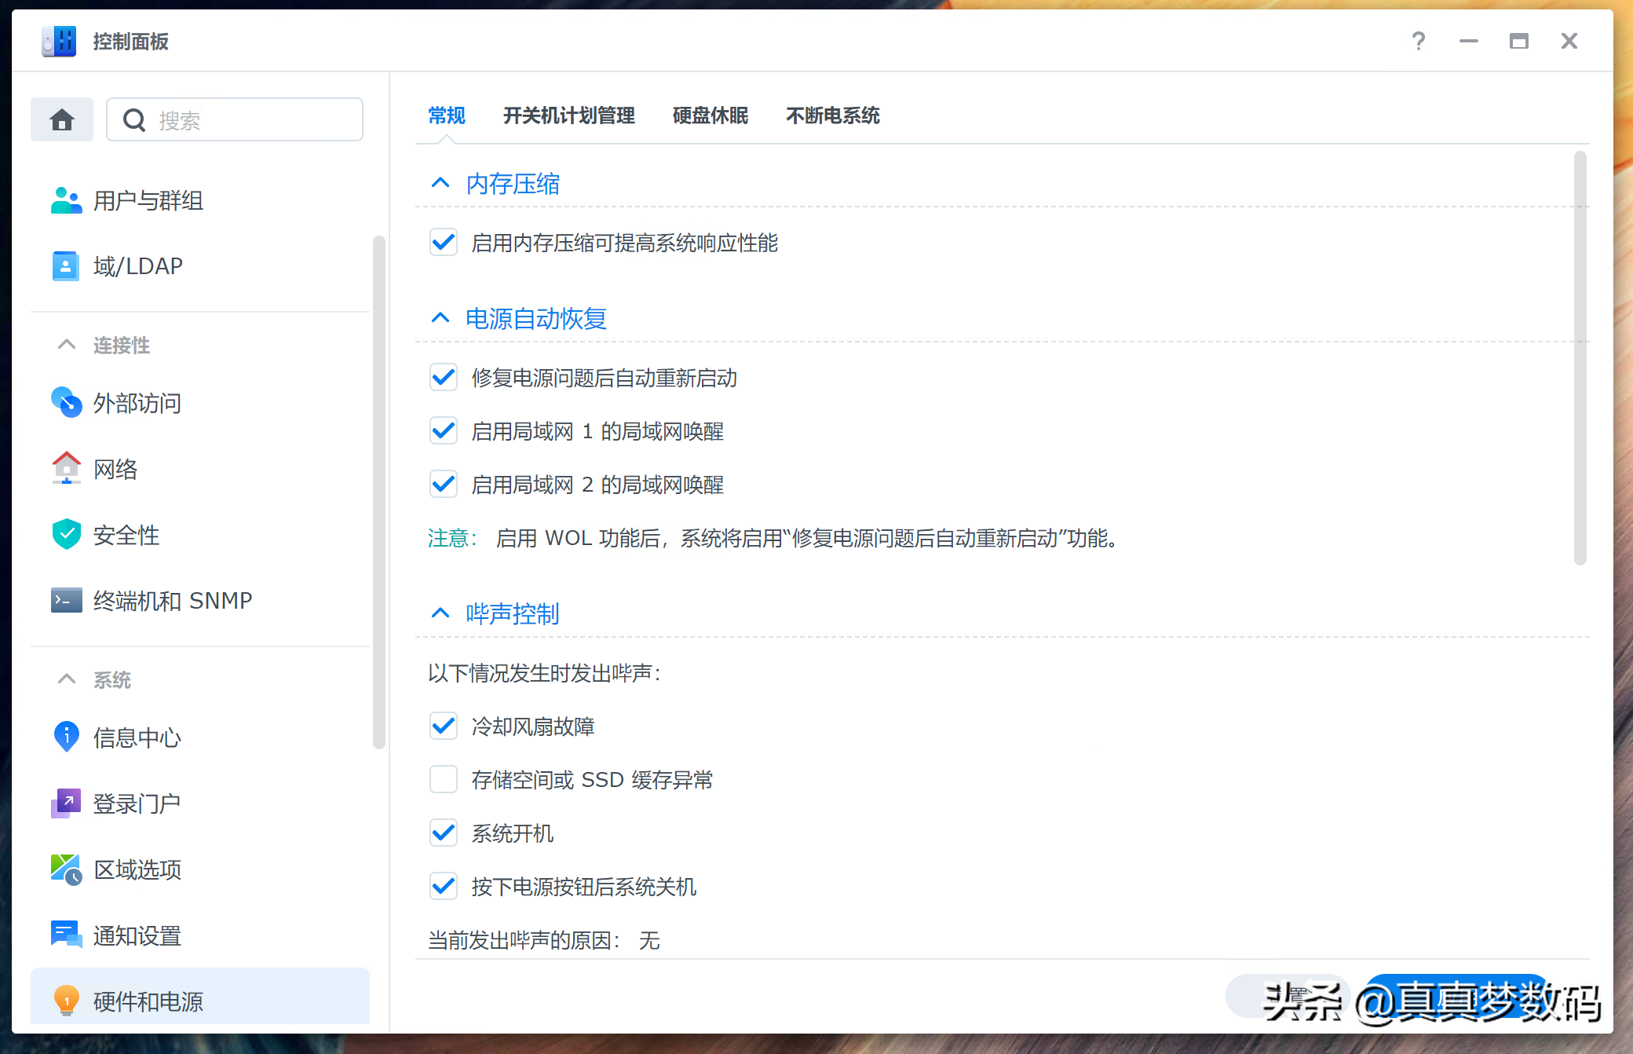The width and height of the screenshot is (1633, 1054).
Task: Disable the memory compression checkbox (启用内存压缩)
Action: [444, 243]
